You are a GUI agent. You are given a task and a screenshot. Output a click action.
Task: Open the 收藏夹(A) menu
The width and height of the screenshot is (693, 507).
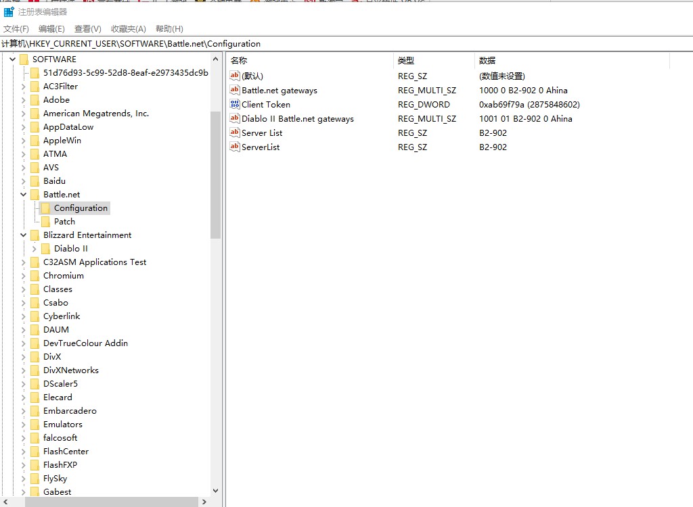129,28
